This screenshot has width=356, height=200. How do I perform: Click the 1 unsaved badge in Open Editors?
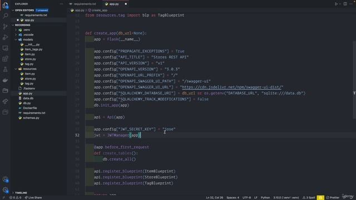[42, 10]
